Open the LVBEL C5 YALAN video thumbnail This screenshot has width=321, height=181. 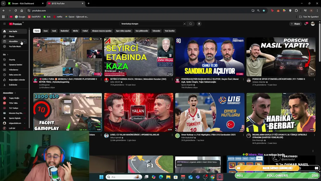pyautogui.click(x=139, y=112)
